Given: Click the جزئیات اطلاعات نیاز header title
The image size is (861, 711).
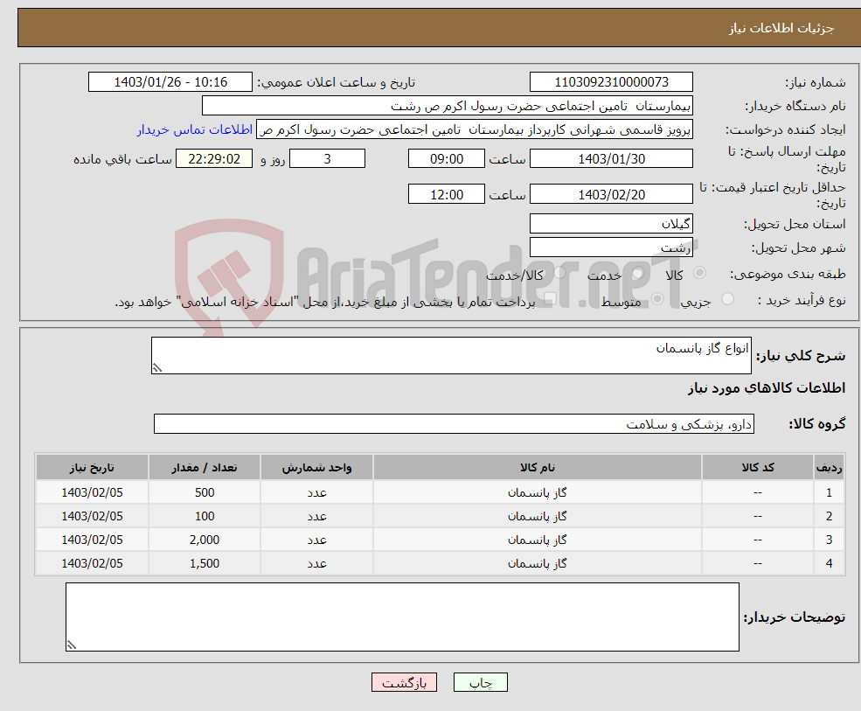Looking at the screenshot, I should coord(781,28).
